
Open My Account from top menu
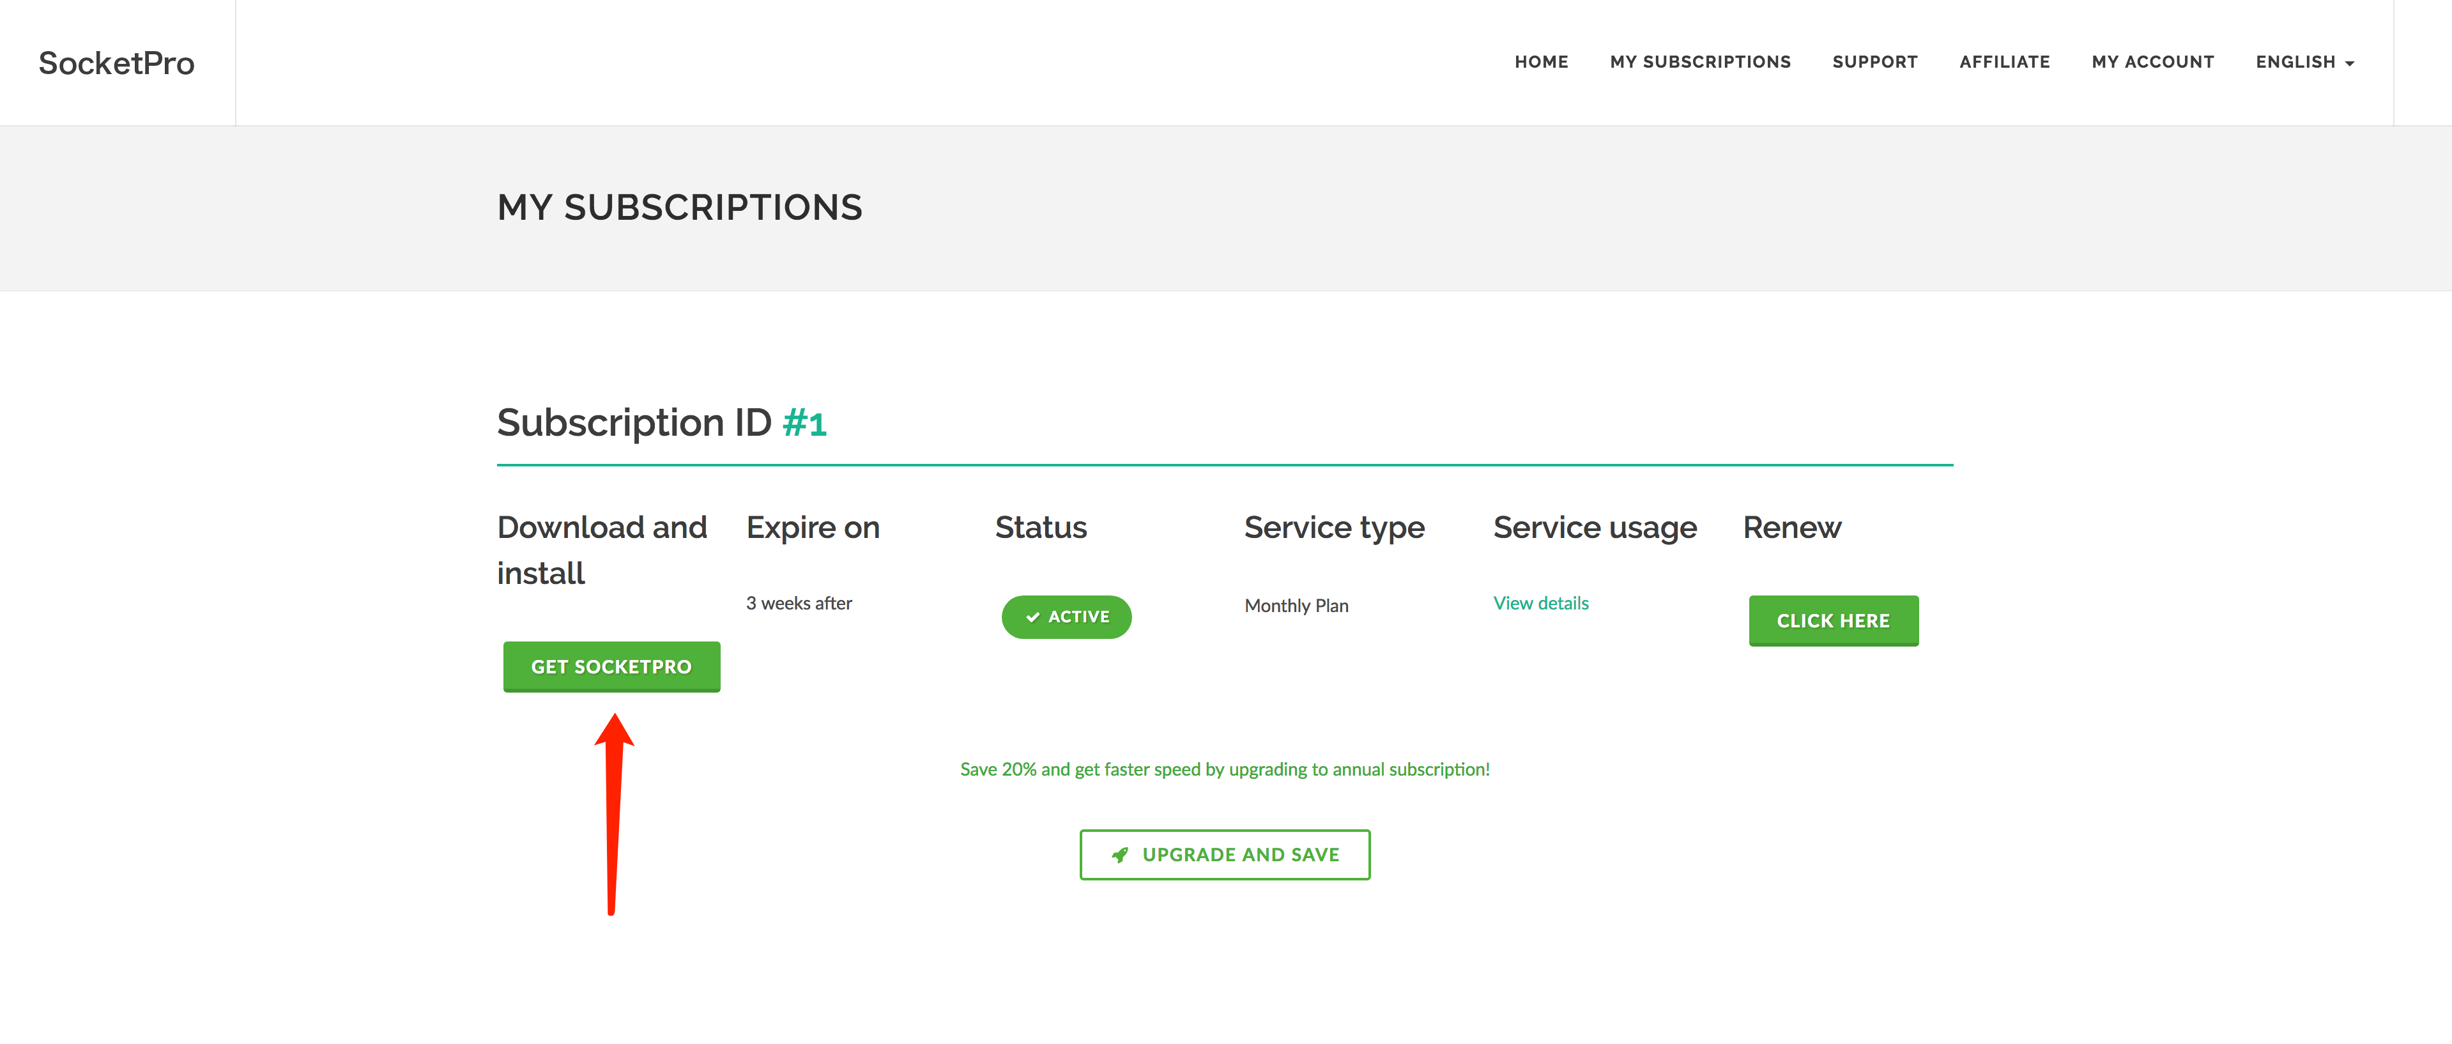point(2152,62)
